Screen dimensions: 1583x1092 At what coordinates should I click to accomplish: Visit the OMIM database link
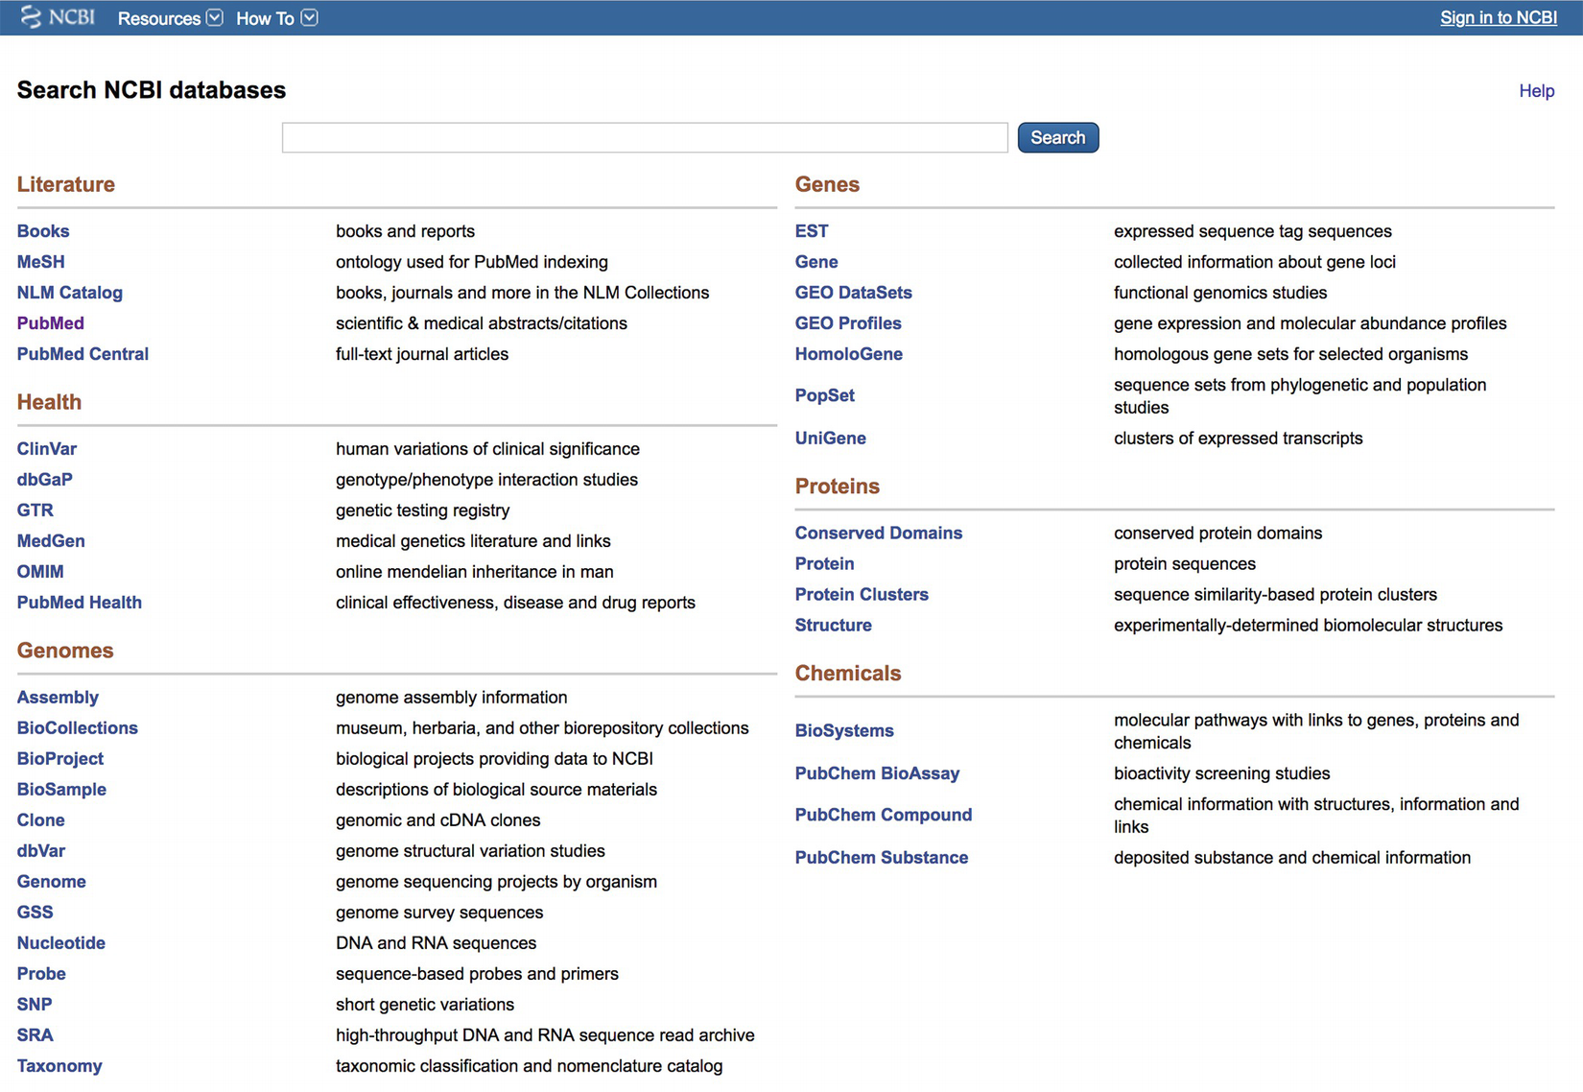40,572
